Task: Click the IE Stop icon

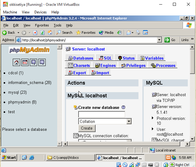Action: pos(35,33)
